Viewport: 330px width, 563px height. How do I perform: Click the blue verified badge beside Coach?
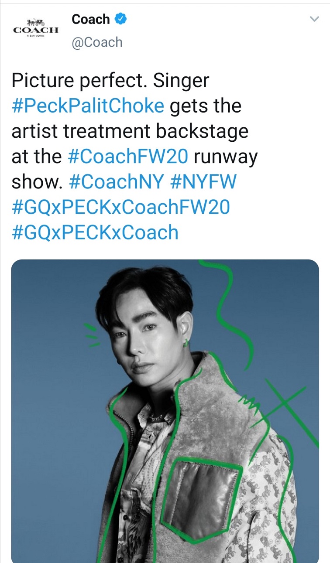pos(121,19)
